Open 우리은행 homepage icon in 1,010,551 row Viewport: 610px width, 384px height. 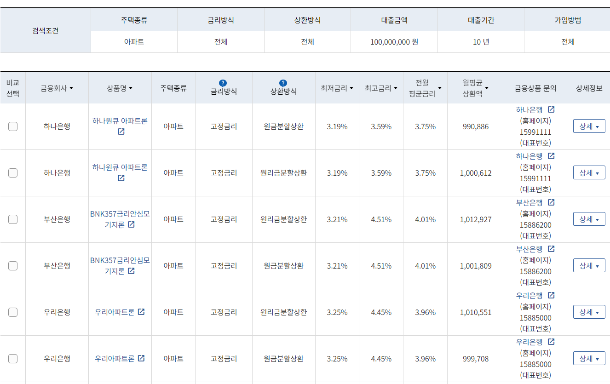(551, 295)
